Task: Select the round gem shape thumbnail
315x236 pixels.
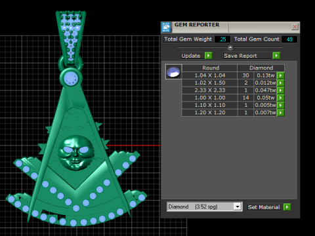Action: click(x=173, y=72)
